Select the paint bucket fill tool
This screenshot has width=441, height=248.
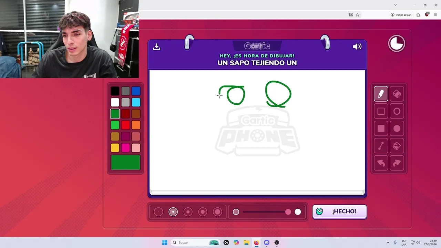coord(397,146)
